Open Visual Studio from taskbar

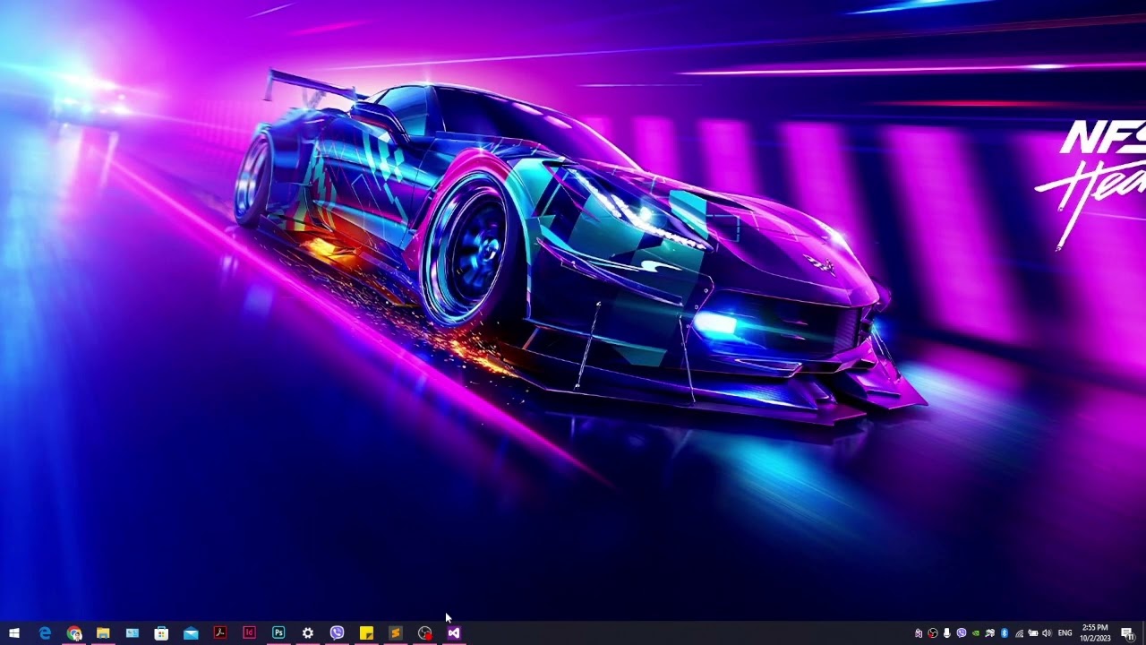[x=454, y=633]
